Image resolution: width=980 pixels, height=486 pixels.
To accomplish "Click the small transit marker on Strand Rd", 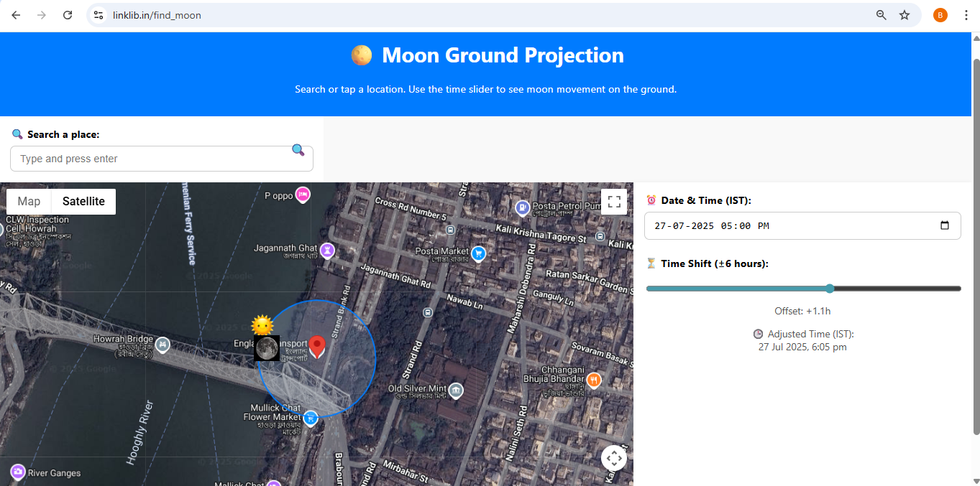I will [429, 312].
